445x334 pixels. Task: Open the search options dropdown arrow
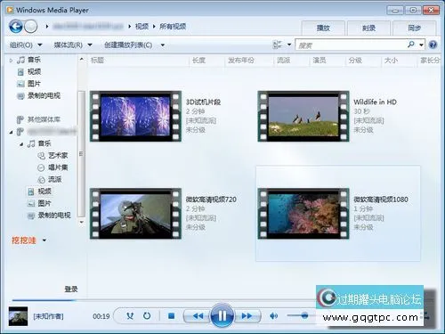coord(421,45)
